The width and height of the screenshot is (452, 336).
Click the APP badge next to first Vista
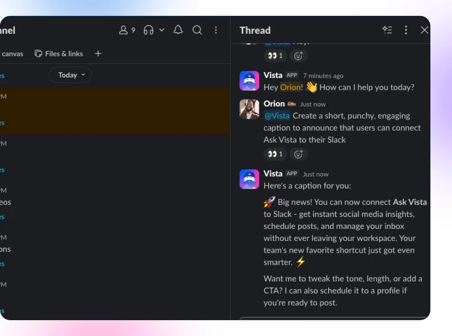pos(292,75)
